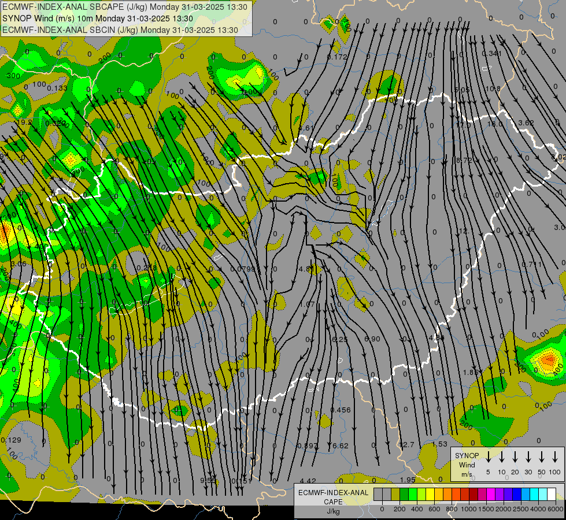Click the 200 tick label on CAPE scale
The image size is (566, 520).
click(x=399, y=509)
